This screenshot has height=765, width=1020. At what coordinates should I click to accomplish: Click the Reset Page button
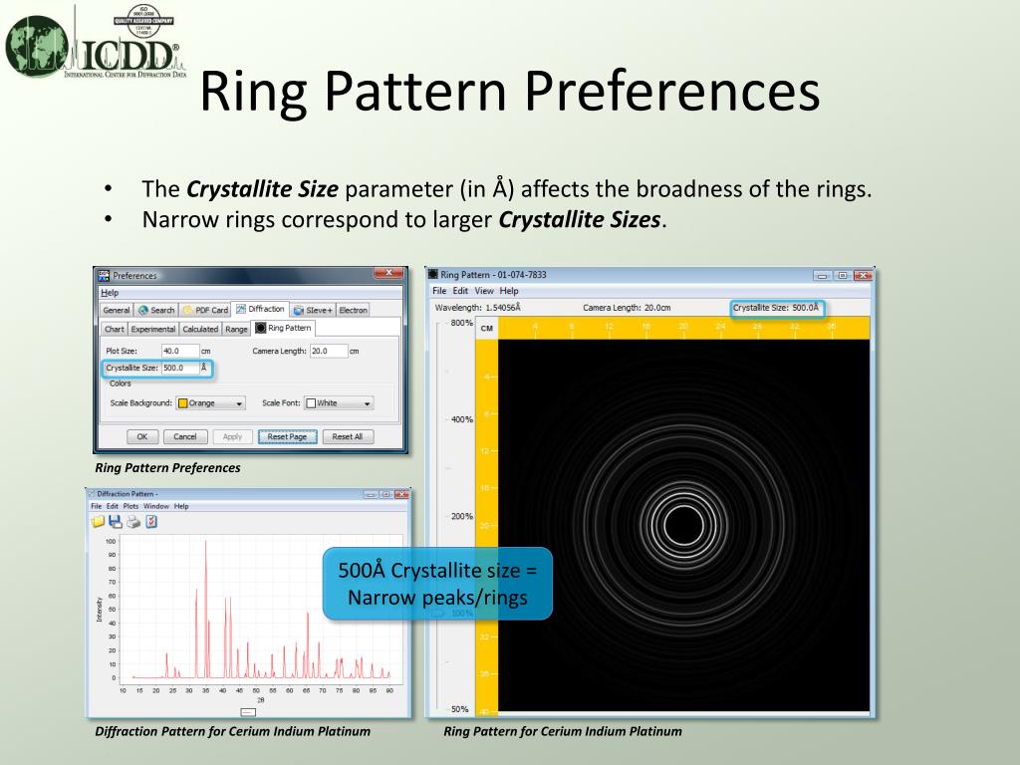tap(287, 436)
